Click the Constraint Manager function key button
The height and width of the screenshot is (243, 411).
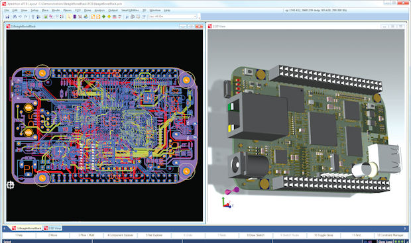[x=390, y=235]
